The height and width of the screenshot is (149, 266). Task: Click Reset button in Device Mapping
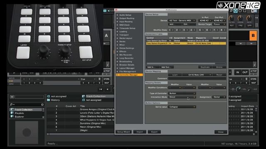219,74
